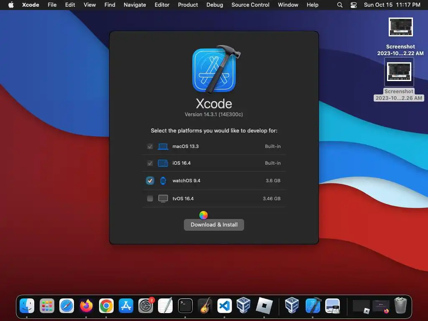The width and height of the screenshot is (428, 321).
Task: Select the 'tvOS 16.4' label
Action: pyautogui.click(x=183, y=199)
